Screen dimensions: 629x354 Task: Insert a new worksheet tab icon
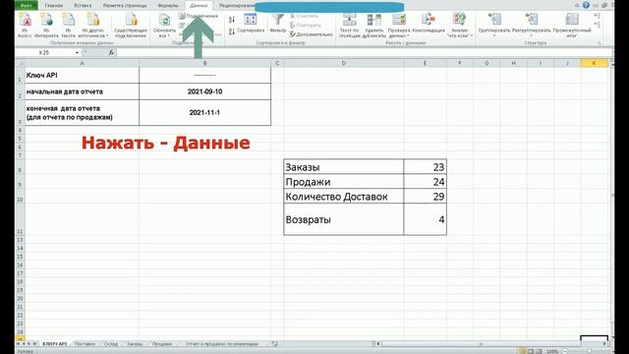pos(275,344)
